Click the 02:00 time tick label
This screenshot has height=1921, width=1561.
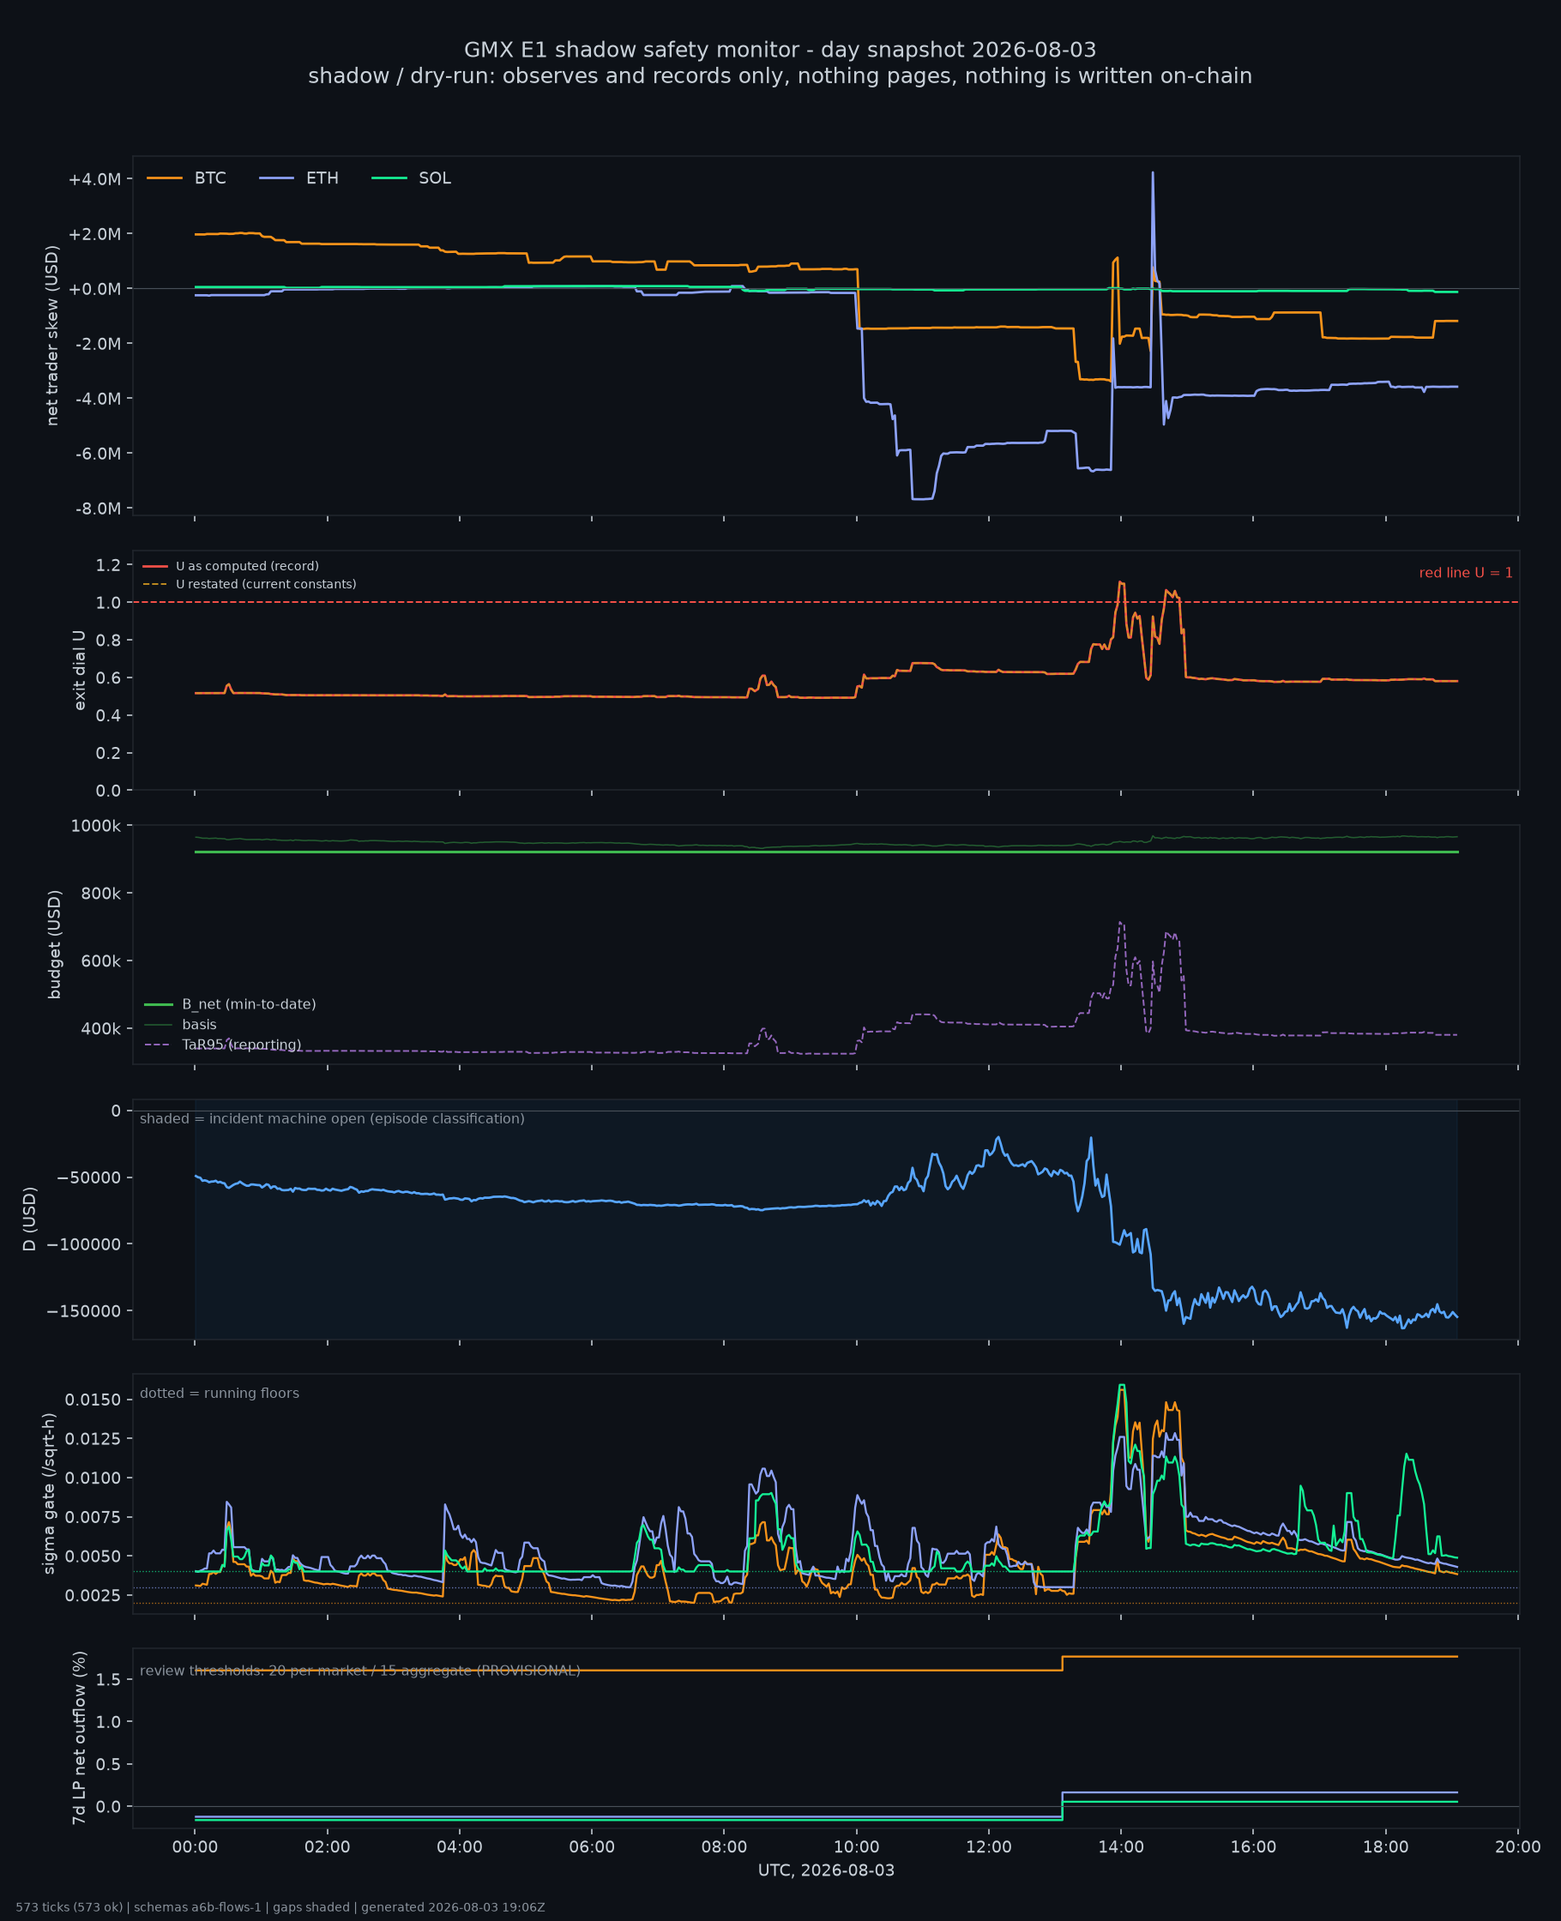coord(328,1847)
